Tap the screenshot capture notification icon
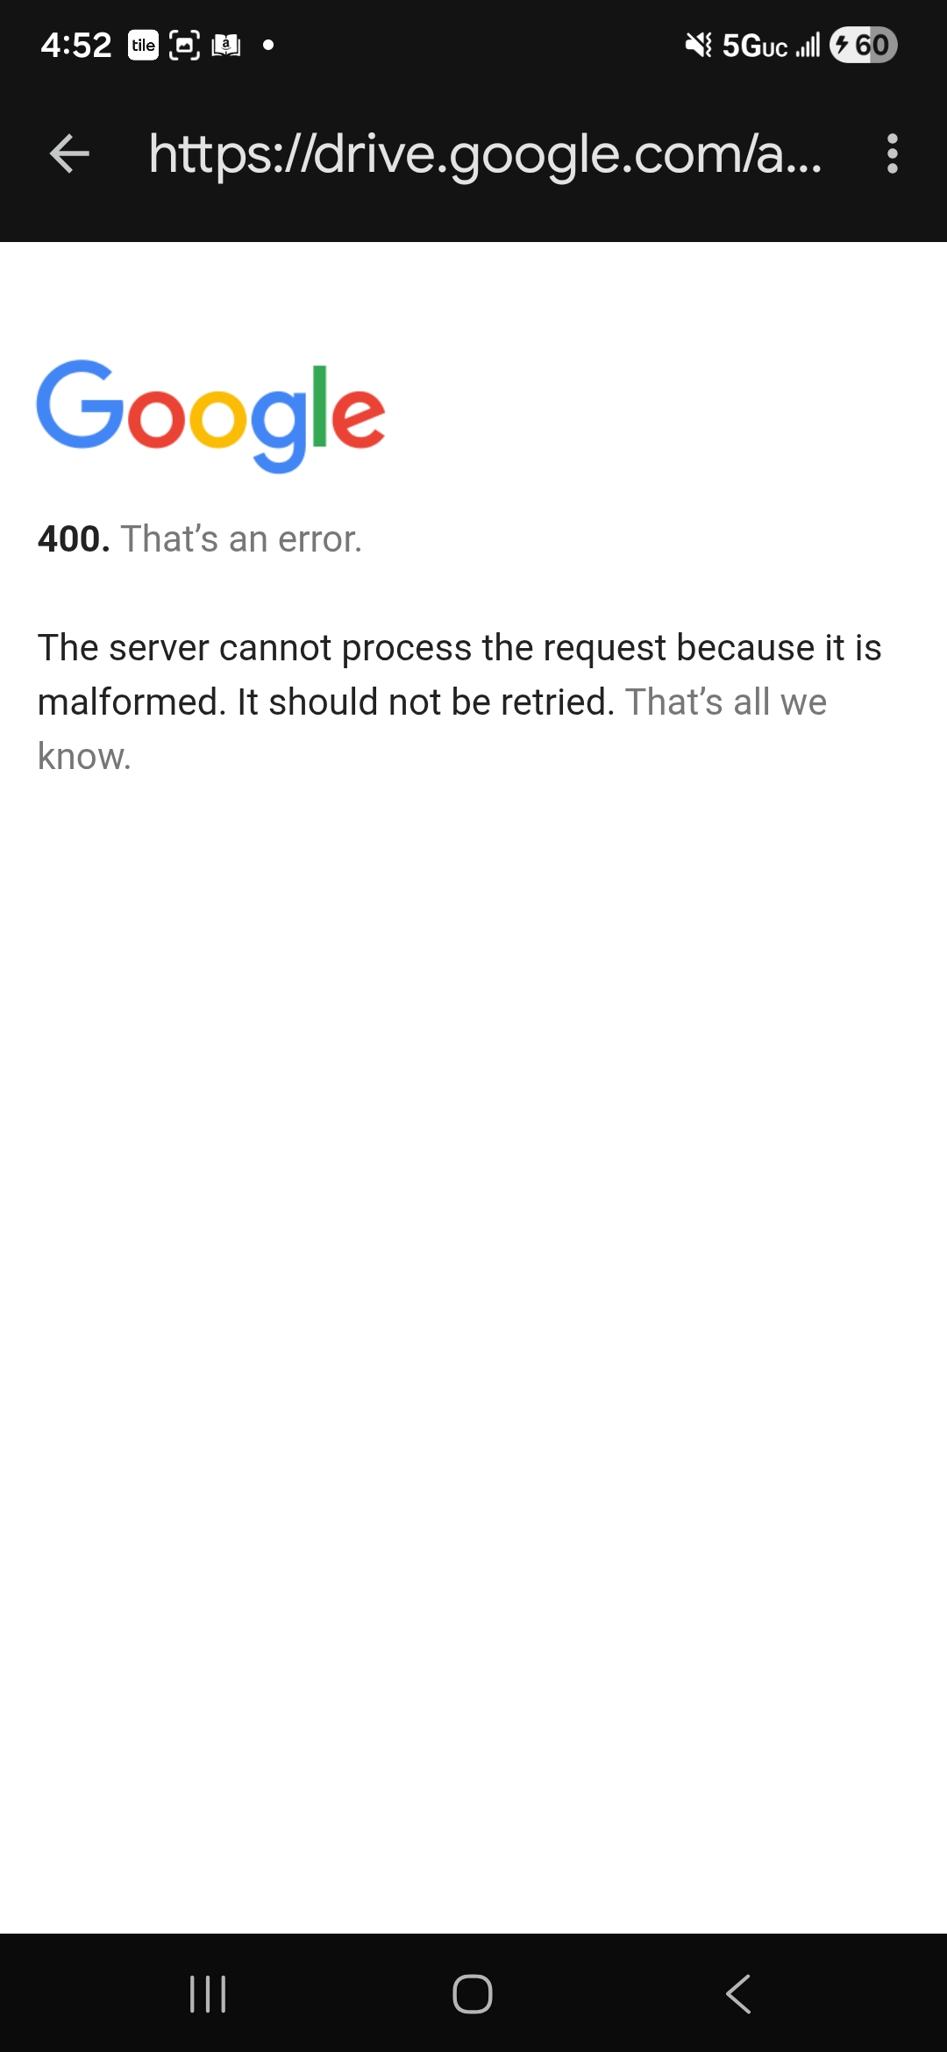The height and width of the screenshot is (2052, 947). [x=184, y=45]
